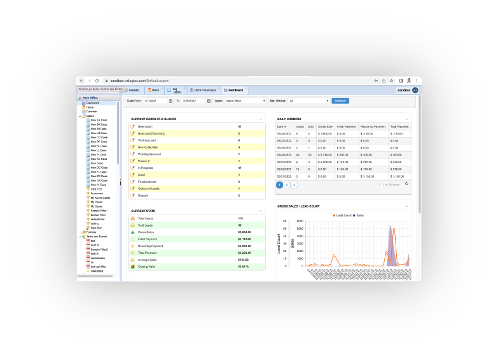
Task: Click the Refresh button
Action: pos(340,101)
